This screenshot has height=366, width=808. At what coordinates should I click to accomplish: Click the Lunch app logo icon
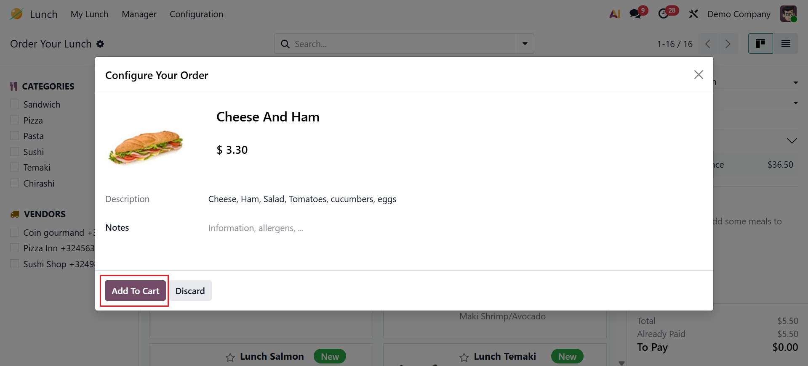tap(16, 14)
